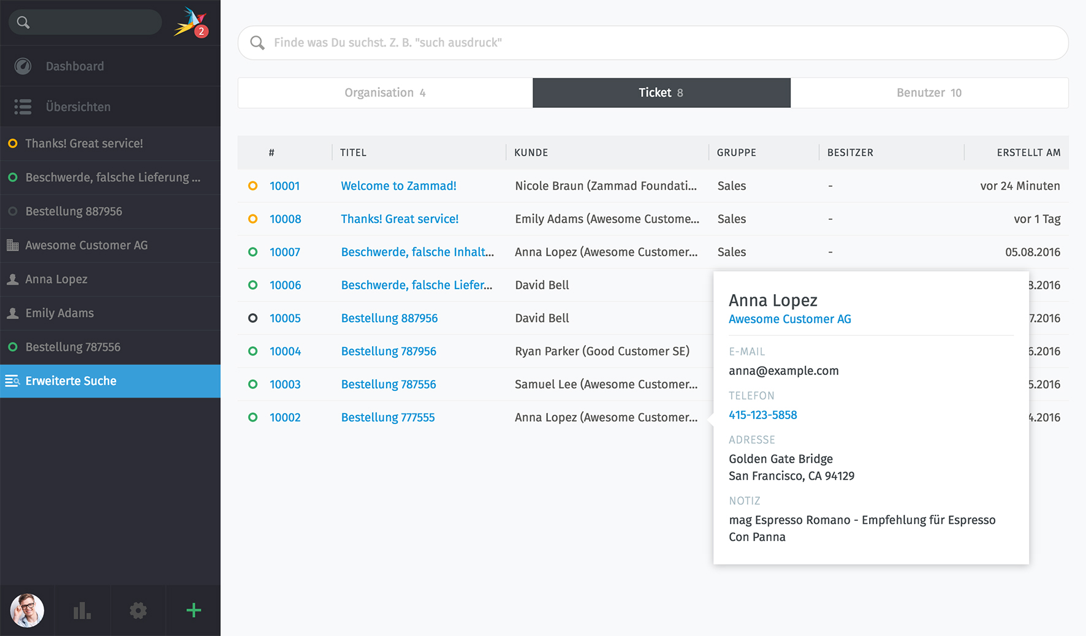The width and height of the screenshot is (1086, 636).
Task: Open ticket titled Welcome to Zammad!
Action: point(398,186)
